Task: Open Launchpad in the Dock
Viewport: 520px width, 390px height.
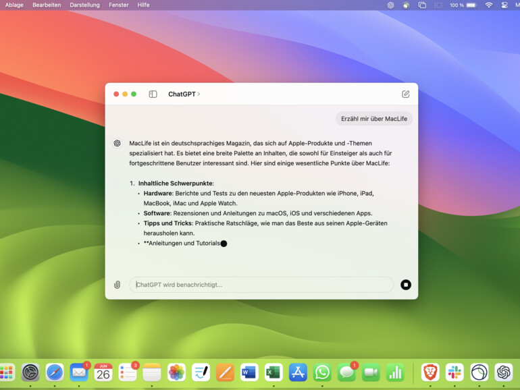Action: point(7,372)
